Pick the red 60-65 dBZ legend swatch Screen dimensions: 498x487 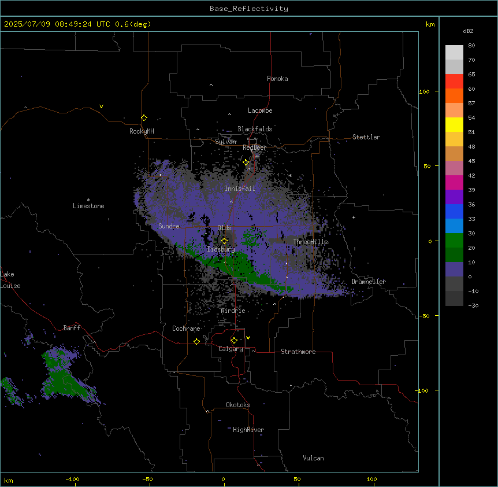pyautogui.click(x=454, y=82)
